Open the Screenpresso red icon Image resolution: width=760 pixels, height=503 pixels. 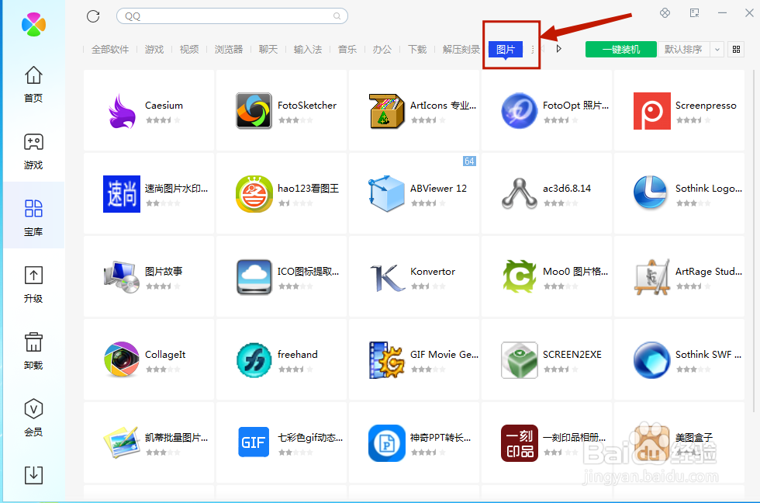click(652, 111)
